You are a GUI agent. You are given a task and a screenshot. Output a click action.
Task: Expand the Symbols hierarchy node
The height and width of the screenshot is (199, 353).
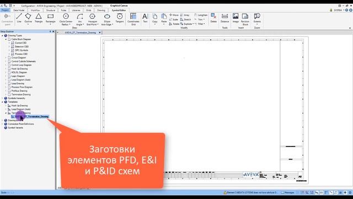click(x=2, y=98)
